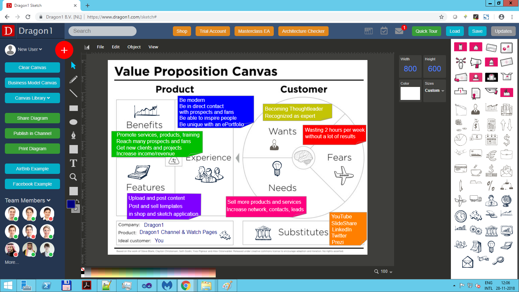519x292 pixels.
Task: Start the Quick Tour
Action: (427, 31)
